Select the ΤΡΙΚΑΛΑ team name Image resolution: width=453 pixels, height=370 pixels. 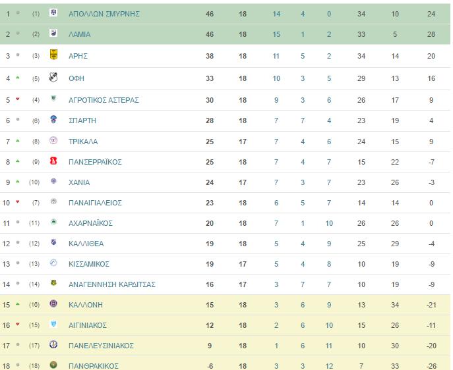click(83, 142)
